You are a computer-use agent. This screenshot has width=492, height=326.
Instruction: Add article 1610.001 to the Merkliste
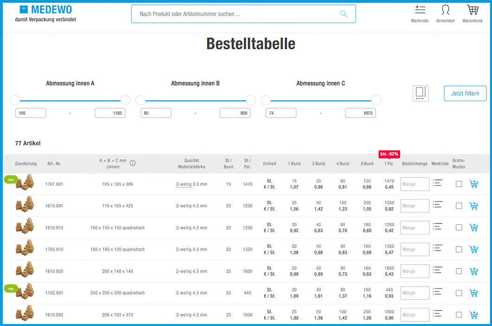click(x=437, y=205)
